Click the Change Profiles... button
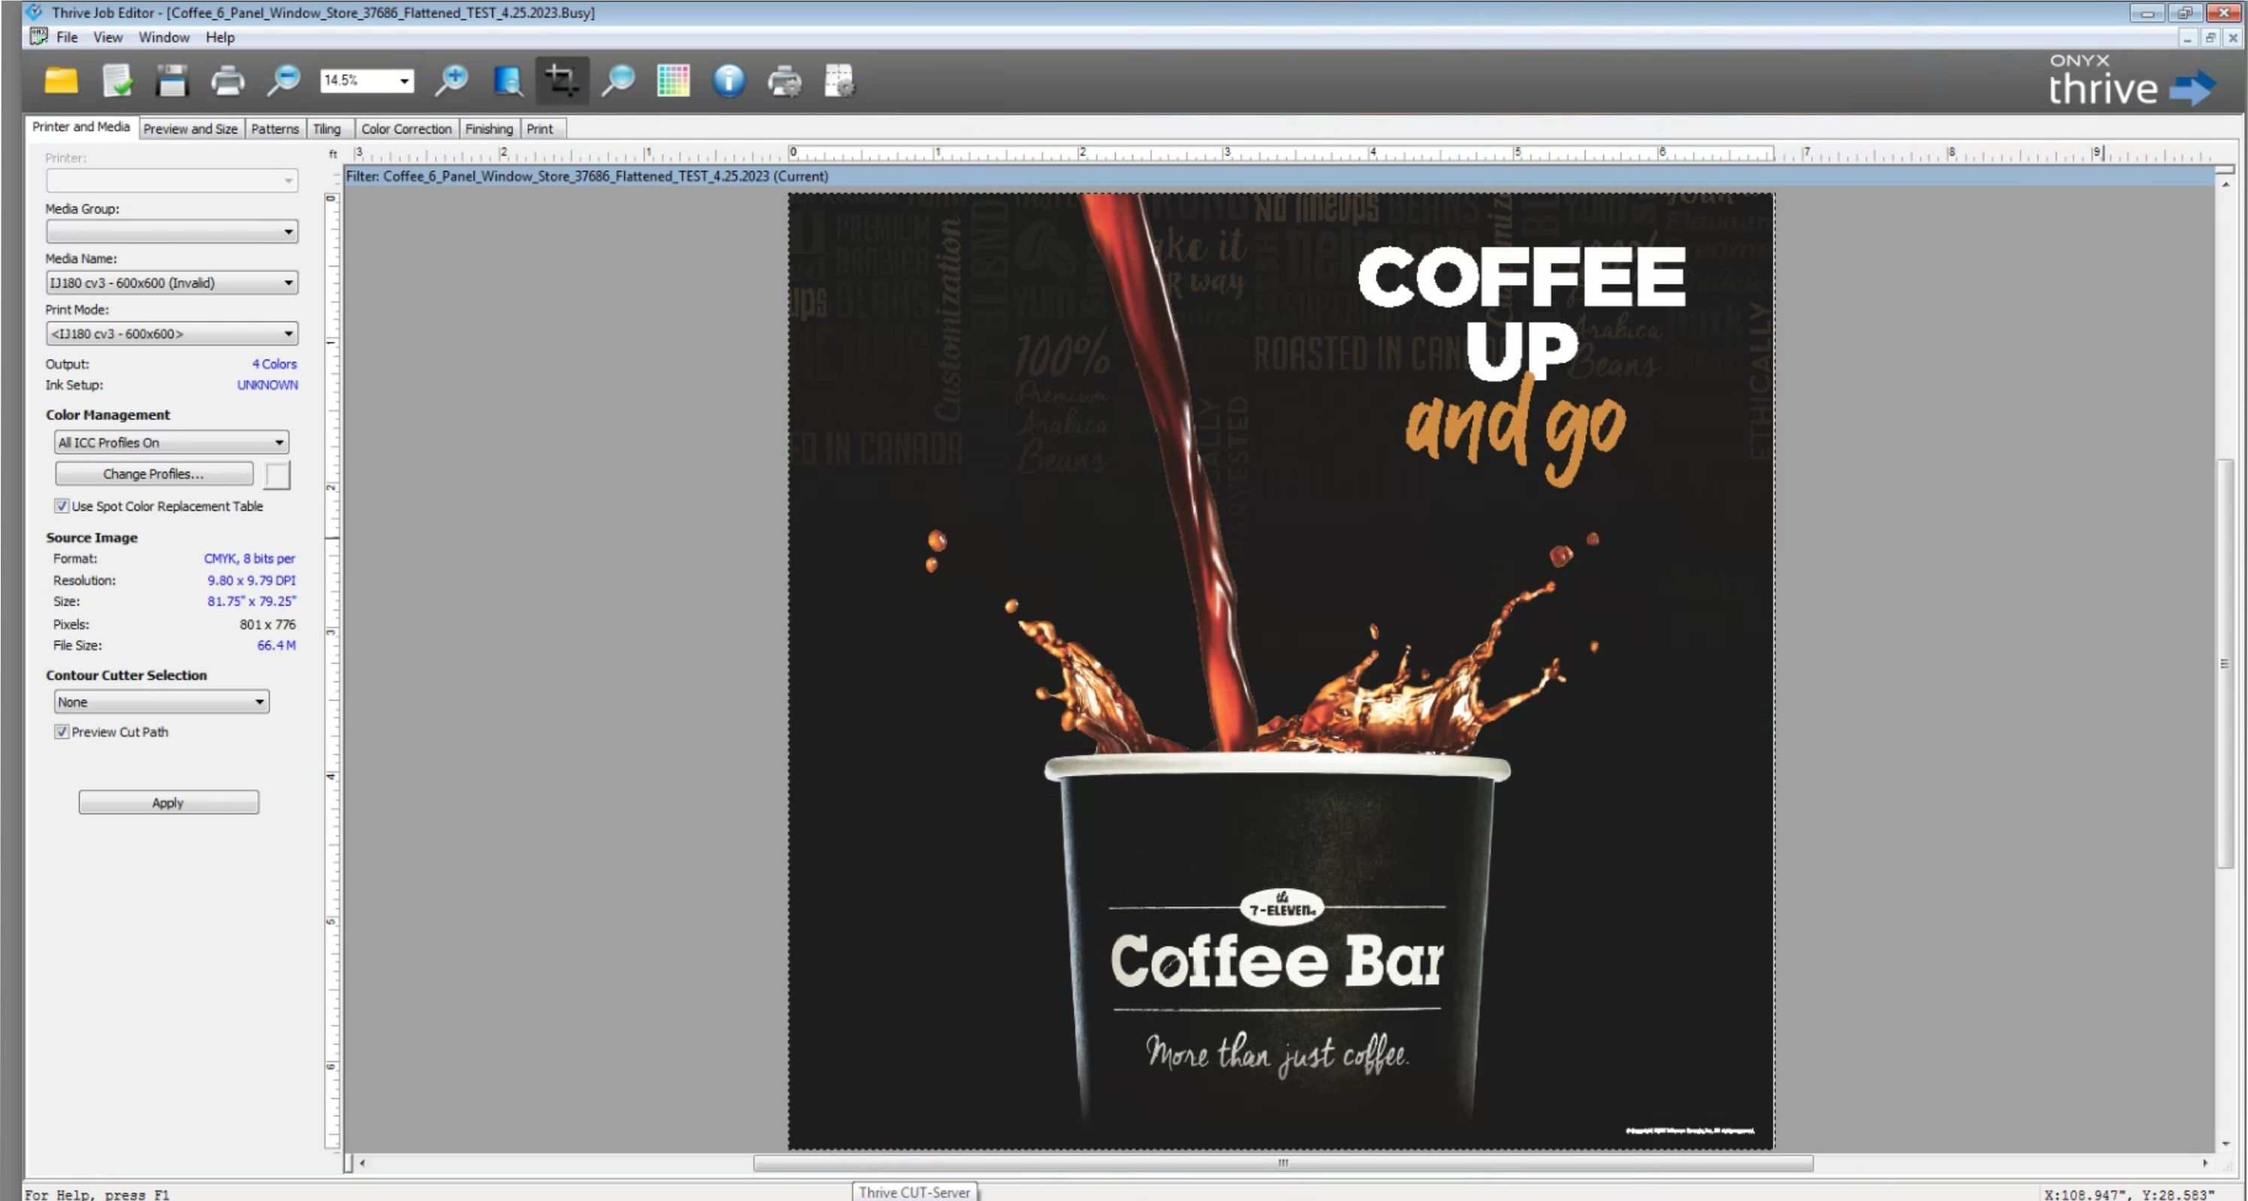 click(153, 474)
